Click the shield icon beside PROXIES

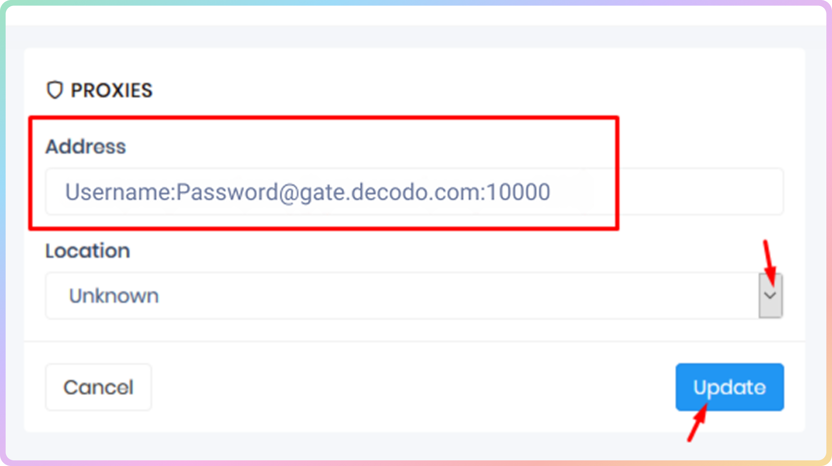point(55,90)
